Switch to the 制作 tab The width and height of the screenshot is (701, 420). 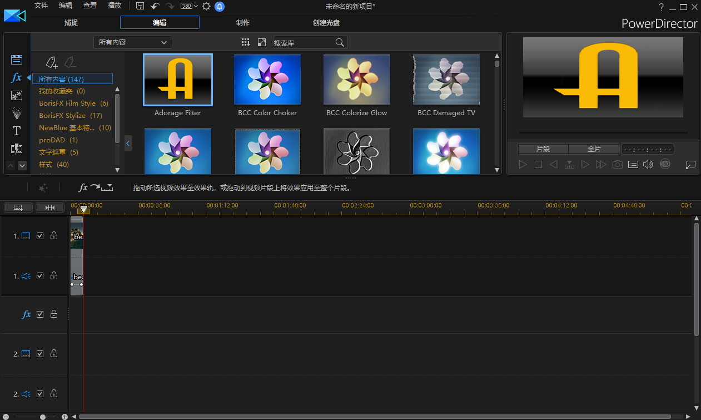click(x=243, y=23)
